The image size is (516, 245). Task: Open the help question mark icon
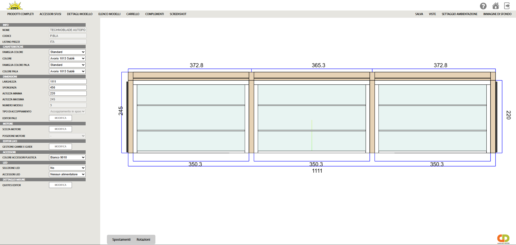tap(483, 6)
